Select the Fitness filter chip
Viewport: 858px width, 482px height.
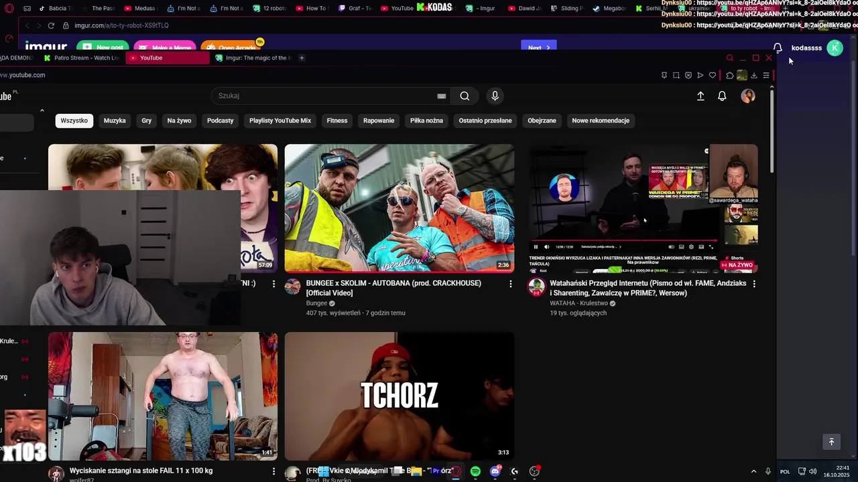[x=337, y=120]
